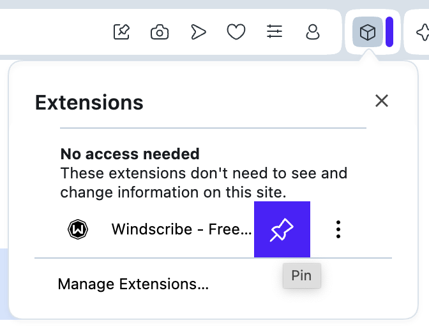The image size is (429, 330).
Task: Click the extensions access description text
Action: 203,182
